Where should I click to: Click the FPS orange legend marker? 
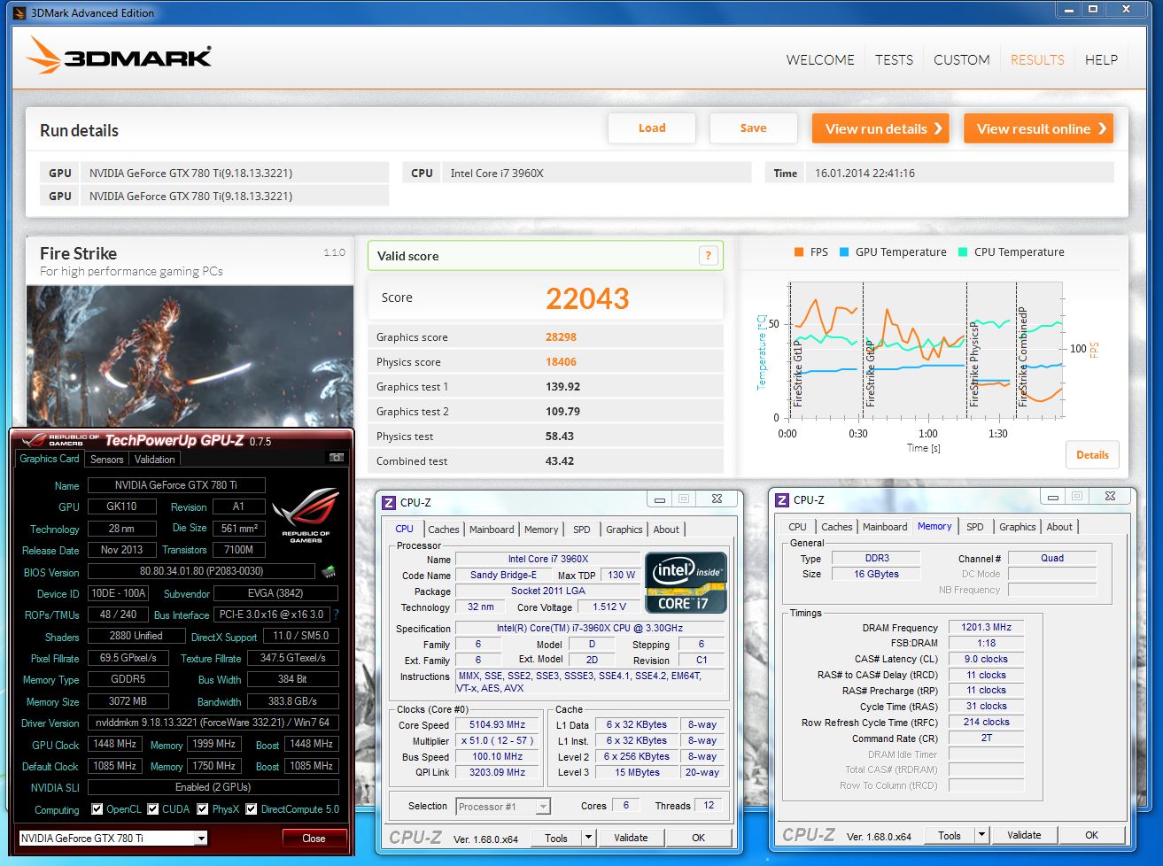(799, 252)
